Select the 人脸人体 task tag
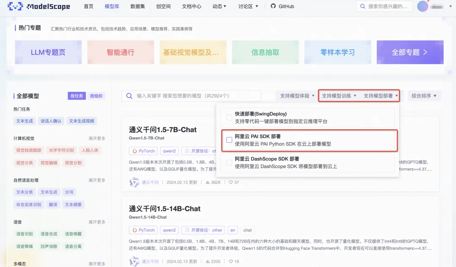Viewport: 456px width, 267px height. [x=90, y=150]
